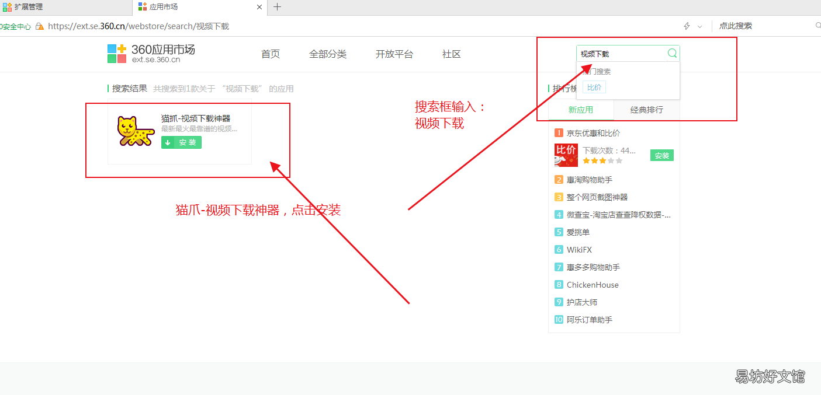
Task: Click the rank 1 orange number badge
Action: 559,133
